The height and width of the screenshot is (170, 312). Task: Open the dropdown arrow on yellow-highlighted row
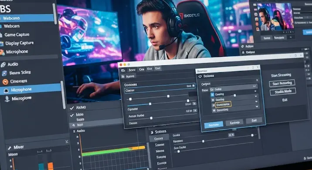257,107
